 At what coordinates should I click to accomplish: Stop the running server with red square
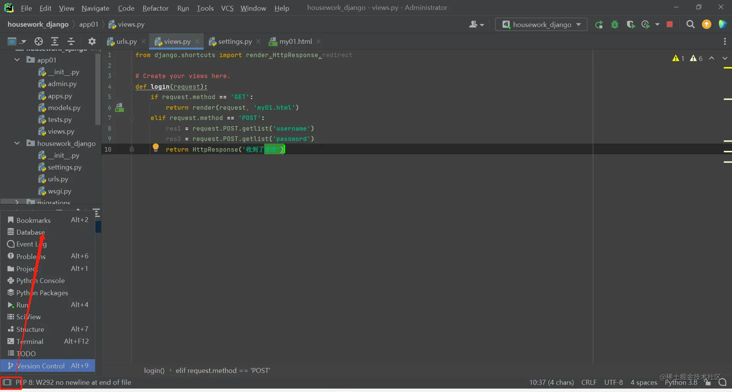tap(669, 24)
